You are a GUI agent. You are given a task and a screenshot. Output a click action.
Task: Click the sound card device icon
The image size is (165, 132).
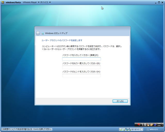tap(138, 129)
